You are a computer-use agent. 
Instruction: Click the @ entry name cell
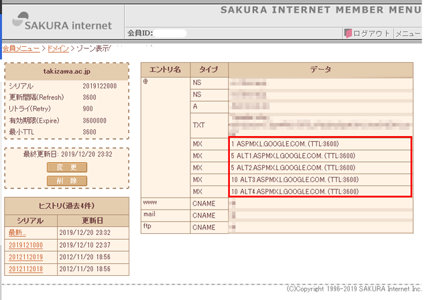point(166,137)
